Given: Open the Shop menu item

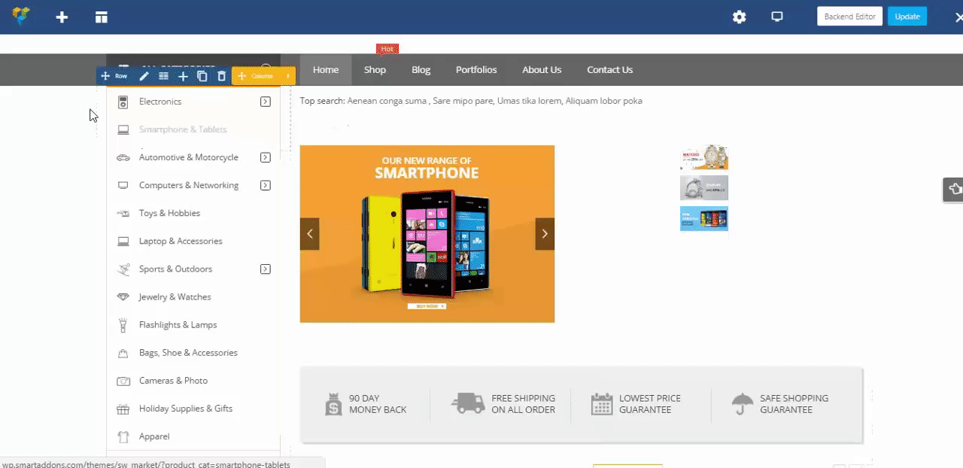Looking at the screenshot, I should click(x=375, y=70).
